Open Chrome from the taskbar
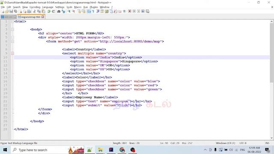Screen dimensions: 274x154 pos(122,150)
